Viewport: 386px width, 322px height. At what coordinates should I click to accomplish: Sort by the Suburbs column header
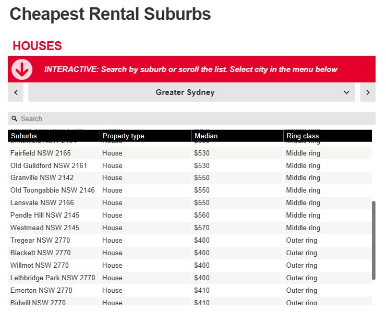click(24, 136)
